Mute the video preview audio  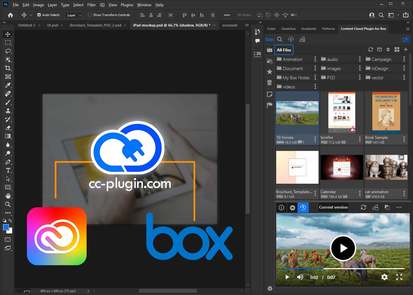[300, 277]
